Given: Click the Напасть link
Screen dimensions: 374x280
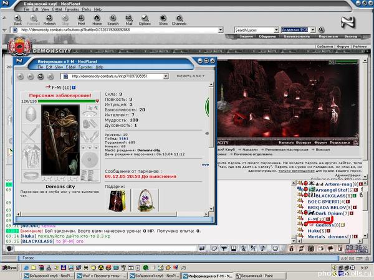Looking at the screenshot, I should 286,142.
